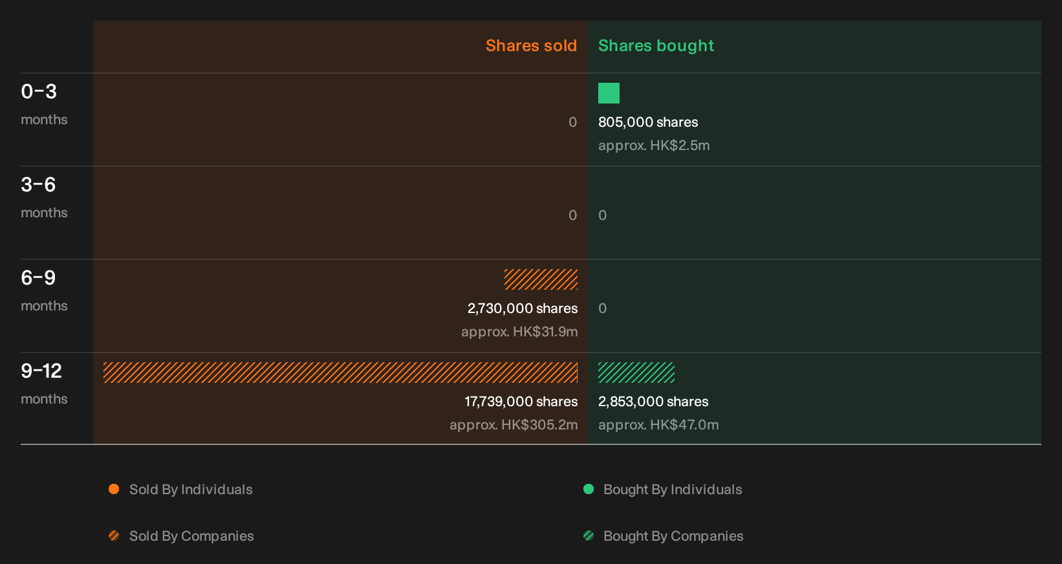Click the Sold By Individuals orange dot
Viewport: 1062px width, 564px height.
click(114, 489)
